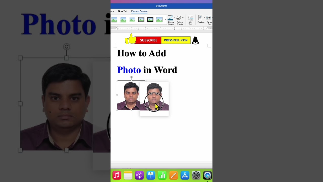Expand the picture styles gallery arrow
323x182 pixels.
(x=165, y=19)
